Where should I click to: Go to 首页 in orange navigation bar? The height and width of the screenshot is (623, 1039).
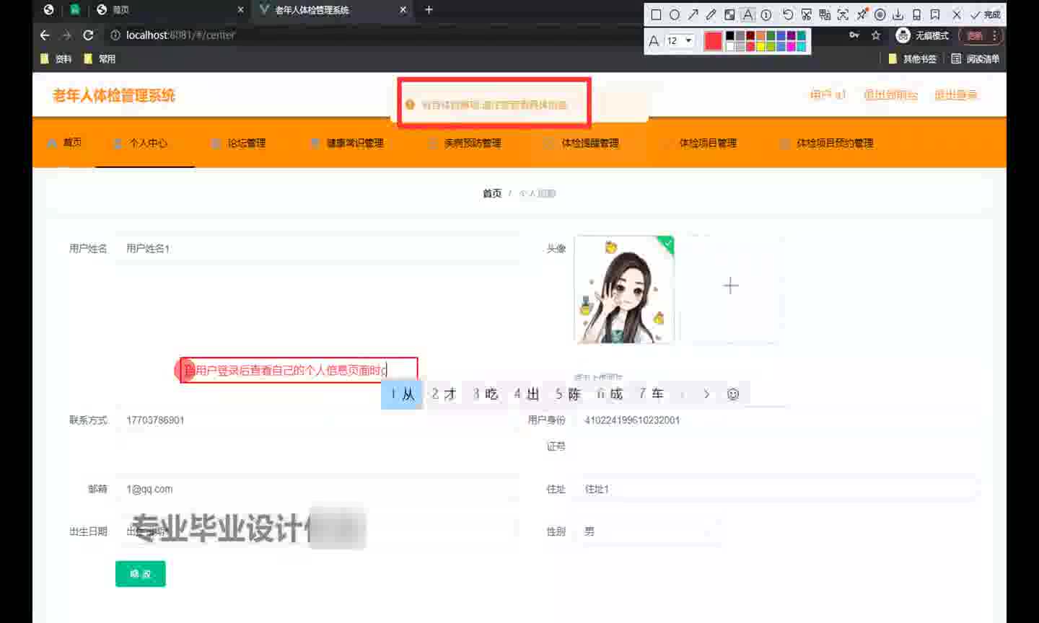64,143
